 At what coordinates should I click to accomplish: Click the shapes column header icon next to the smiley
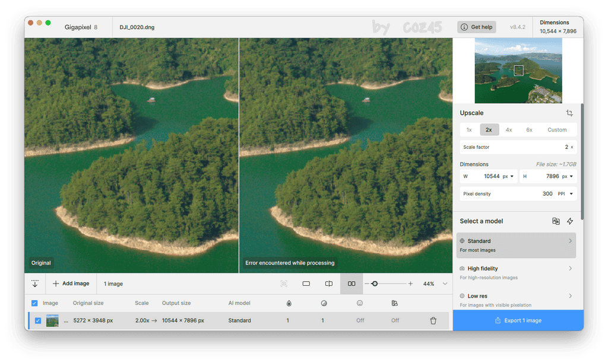tap(395, 303)
